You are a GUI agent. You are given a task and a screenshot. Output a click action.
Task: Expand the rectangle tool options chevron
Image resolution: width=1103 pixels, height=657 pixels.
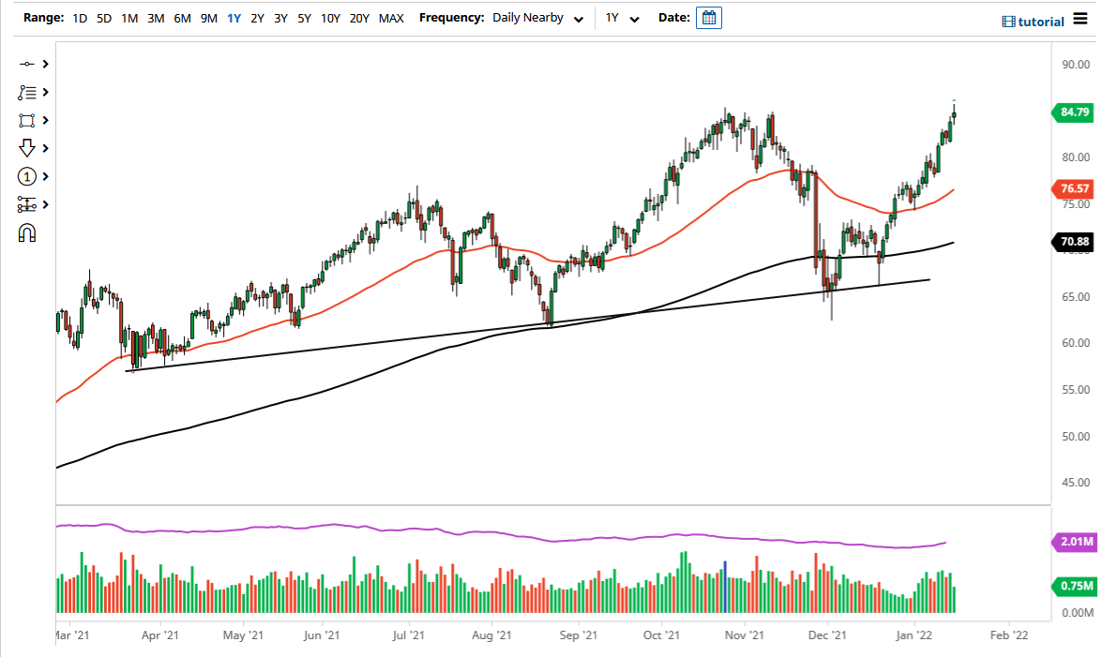pyautogui.click(x=44, y=120)
